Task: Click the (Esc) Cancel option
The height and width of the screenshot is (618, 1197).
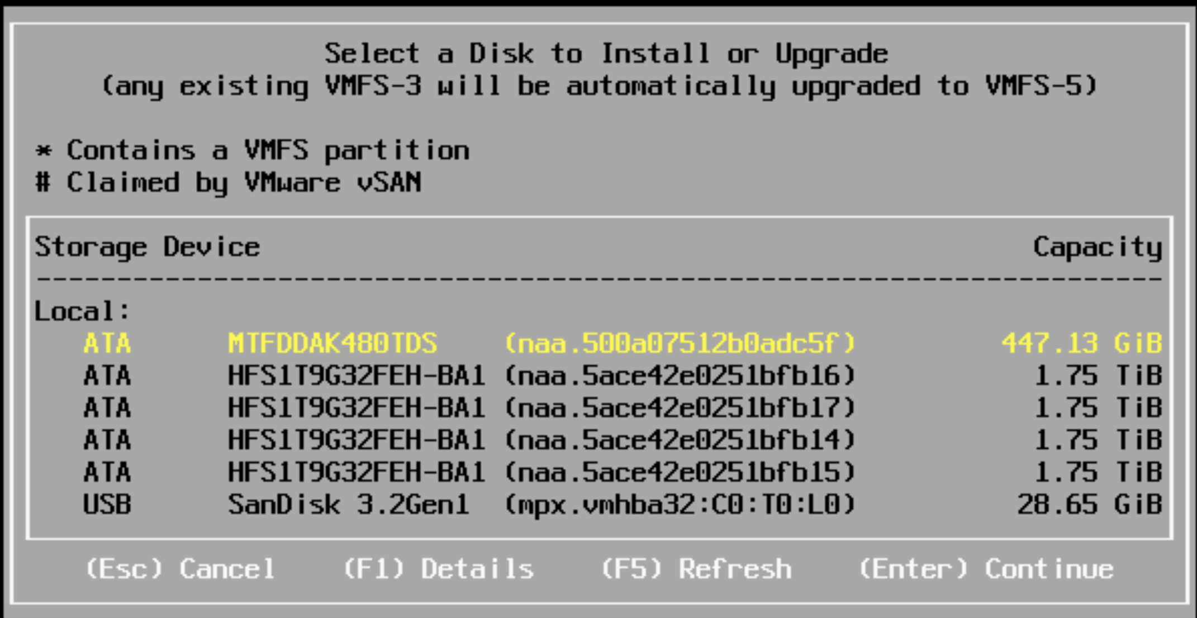Action: click(x=180, y=569)
